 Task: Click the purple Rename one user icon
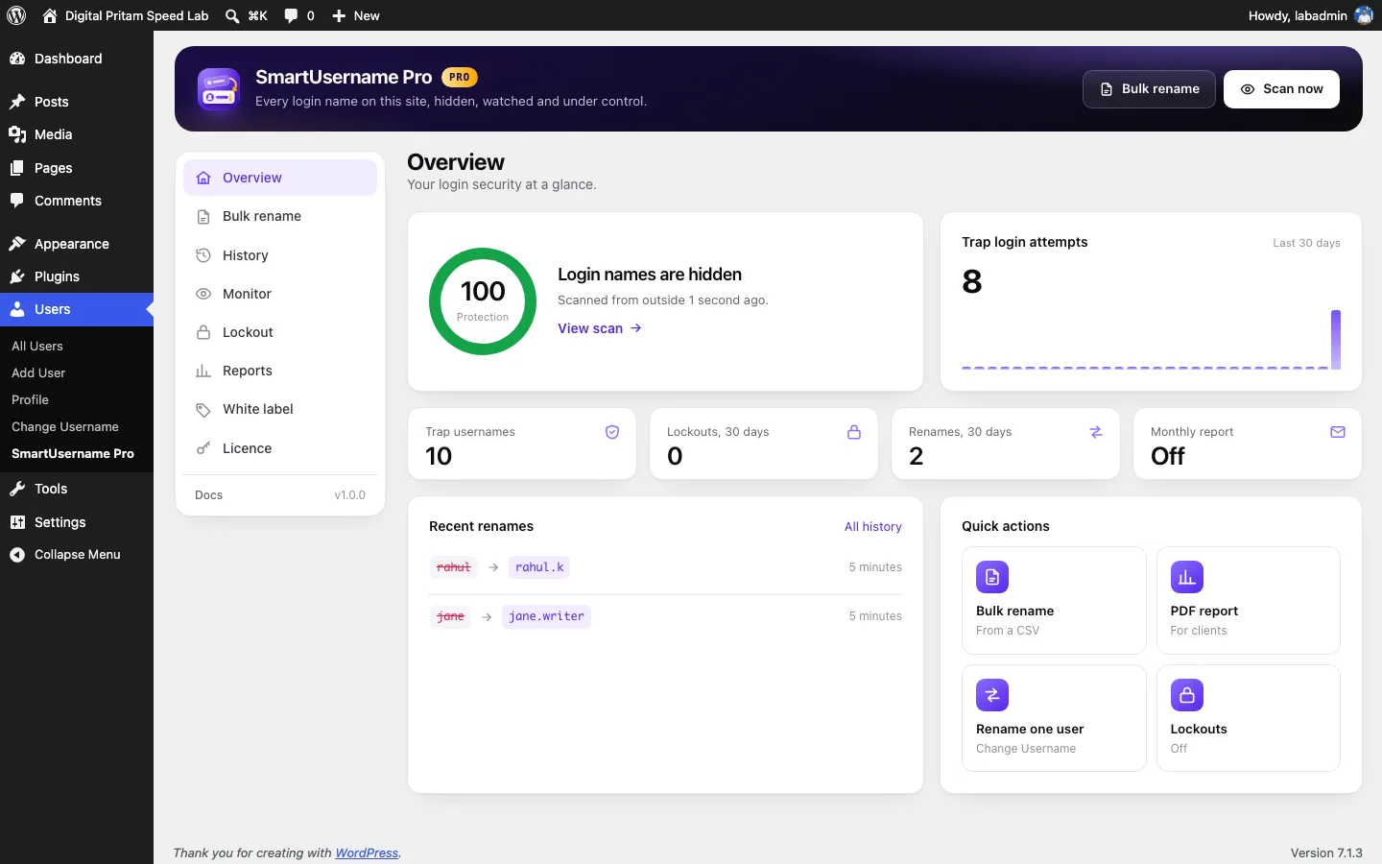[992, 695]
